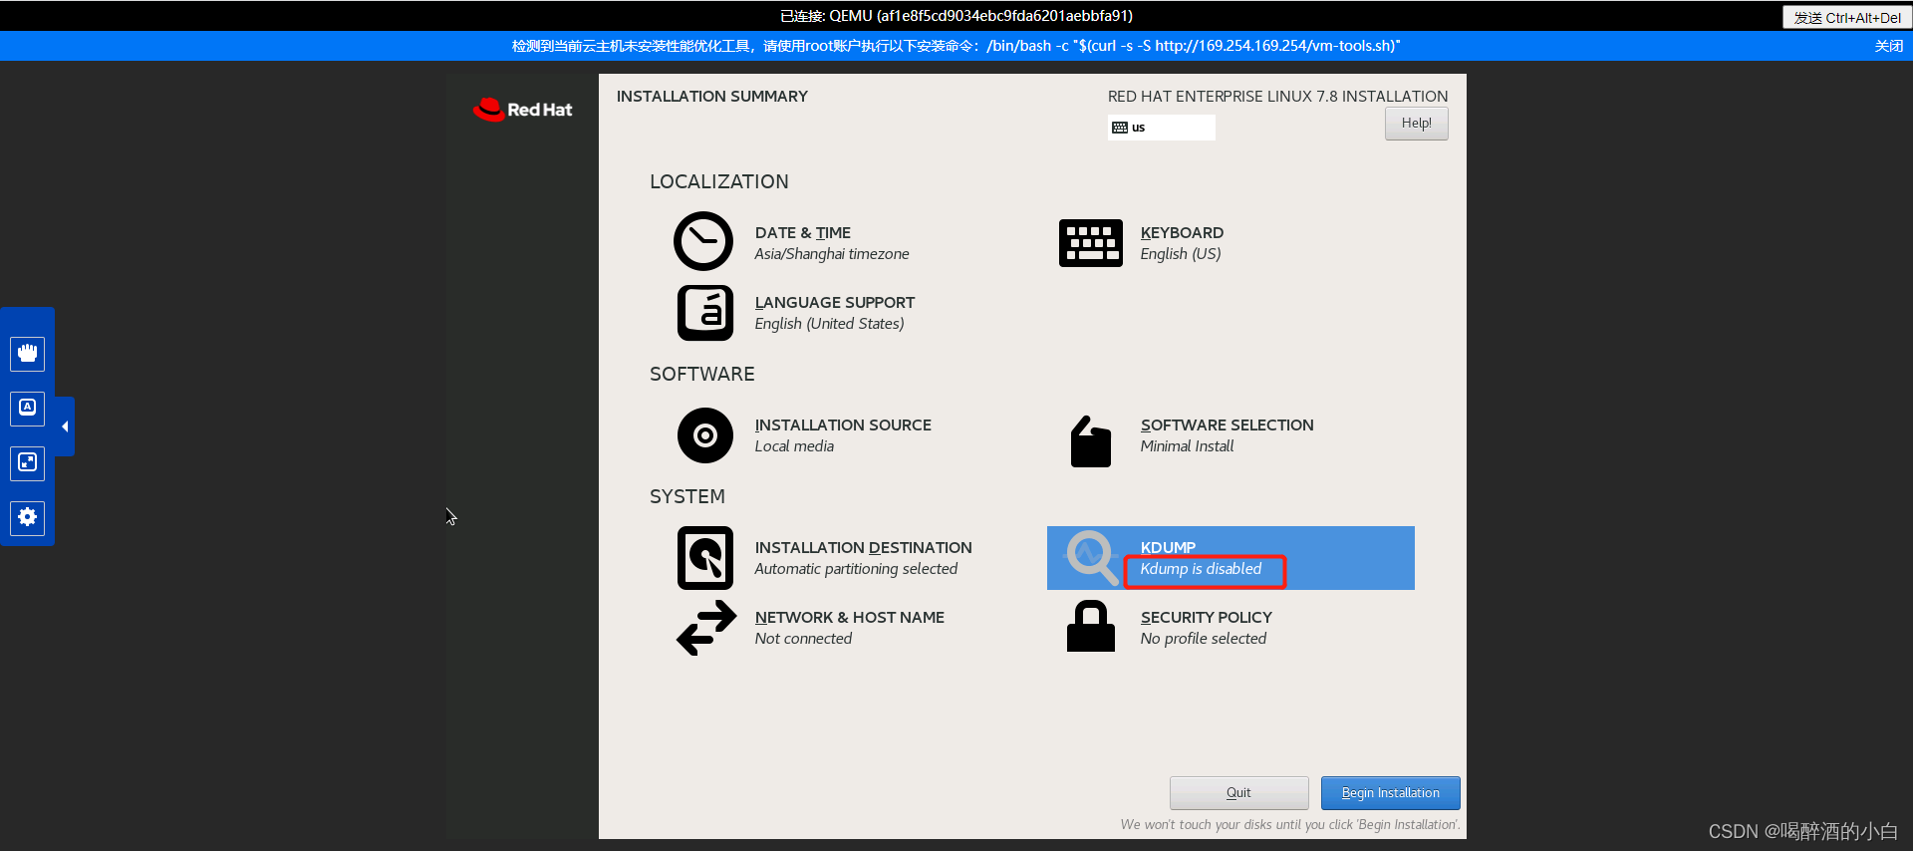Open the settings gear in side panel
The height and width of the screenshot is (851, 1913).
[x=27, y=518]
